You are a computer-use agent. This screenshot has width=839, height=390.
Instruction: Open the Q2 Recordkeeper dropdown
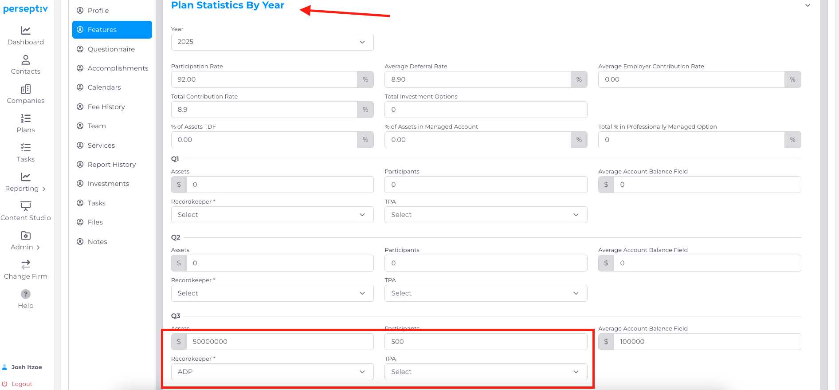[x=272, y=293]
